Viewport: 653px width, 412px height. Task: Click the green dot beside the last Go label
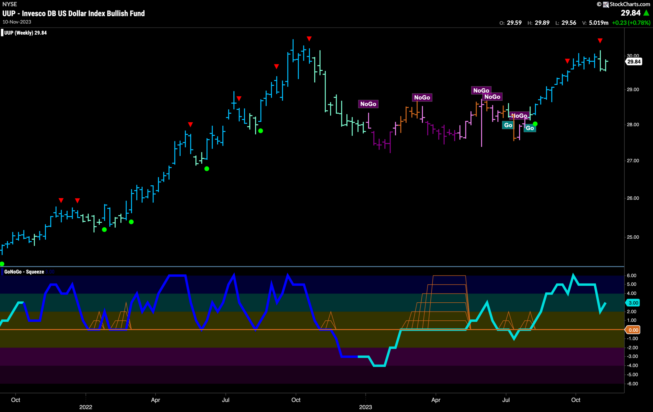pos(535,124)
